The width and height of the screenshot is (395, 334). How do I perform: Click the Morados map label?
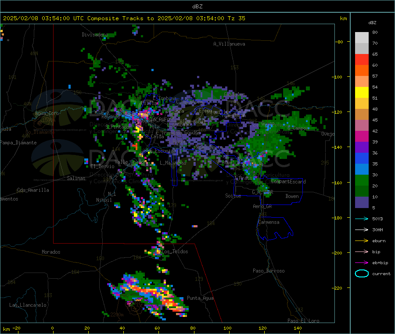point(51,252)
